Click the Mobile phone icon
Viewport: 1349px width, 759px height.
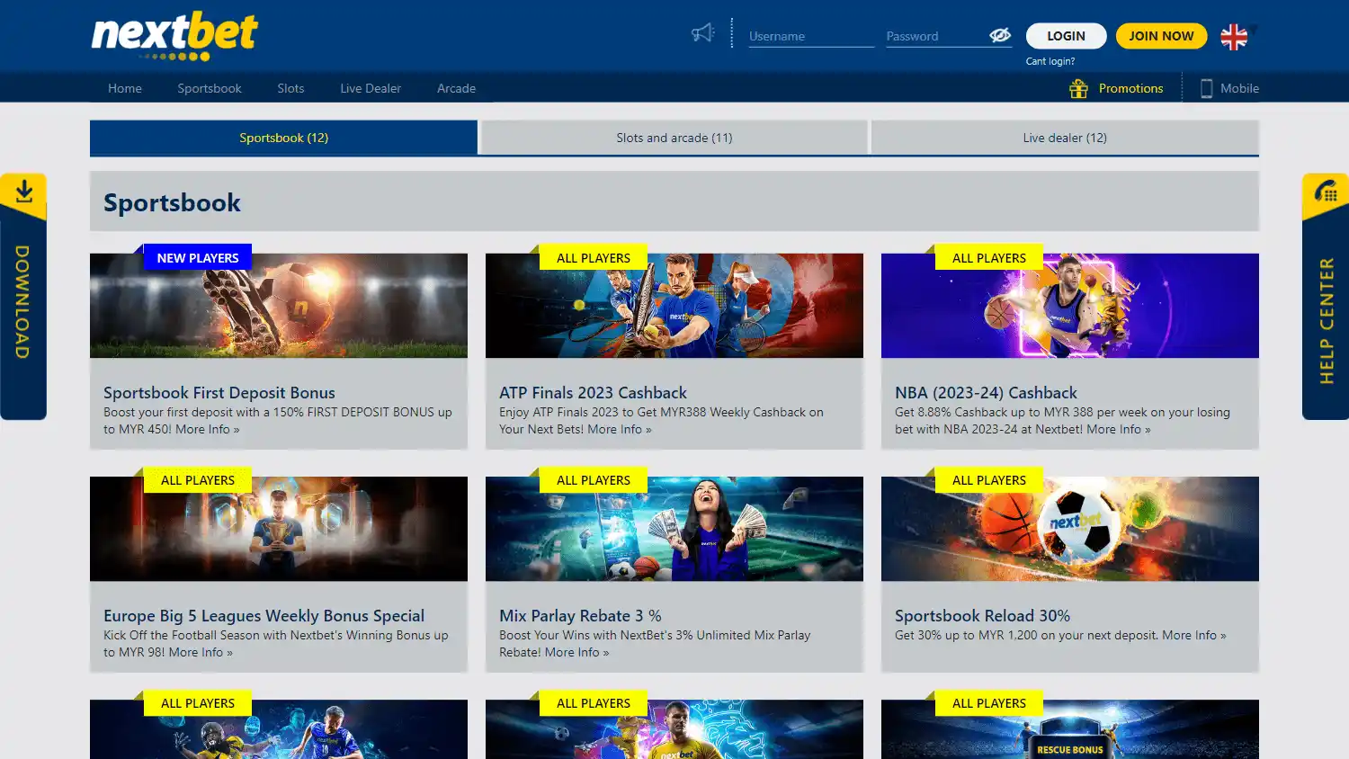click(x=1207, y=88)
